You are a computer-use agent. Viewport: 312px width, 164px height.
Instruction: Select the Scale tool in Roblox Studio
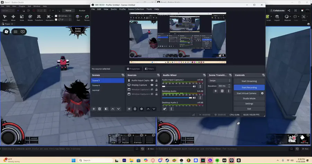(22, 18)
